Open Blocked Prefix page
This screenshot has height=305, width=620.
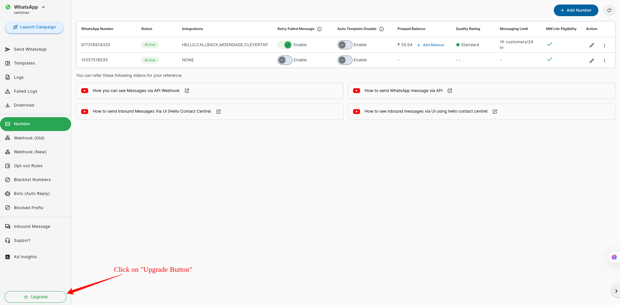pyautogui.click(x=36, y=208)
